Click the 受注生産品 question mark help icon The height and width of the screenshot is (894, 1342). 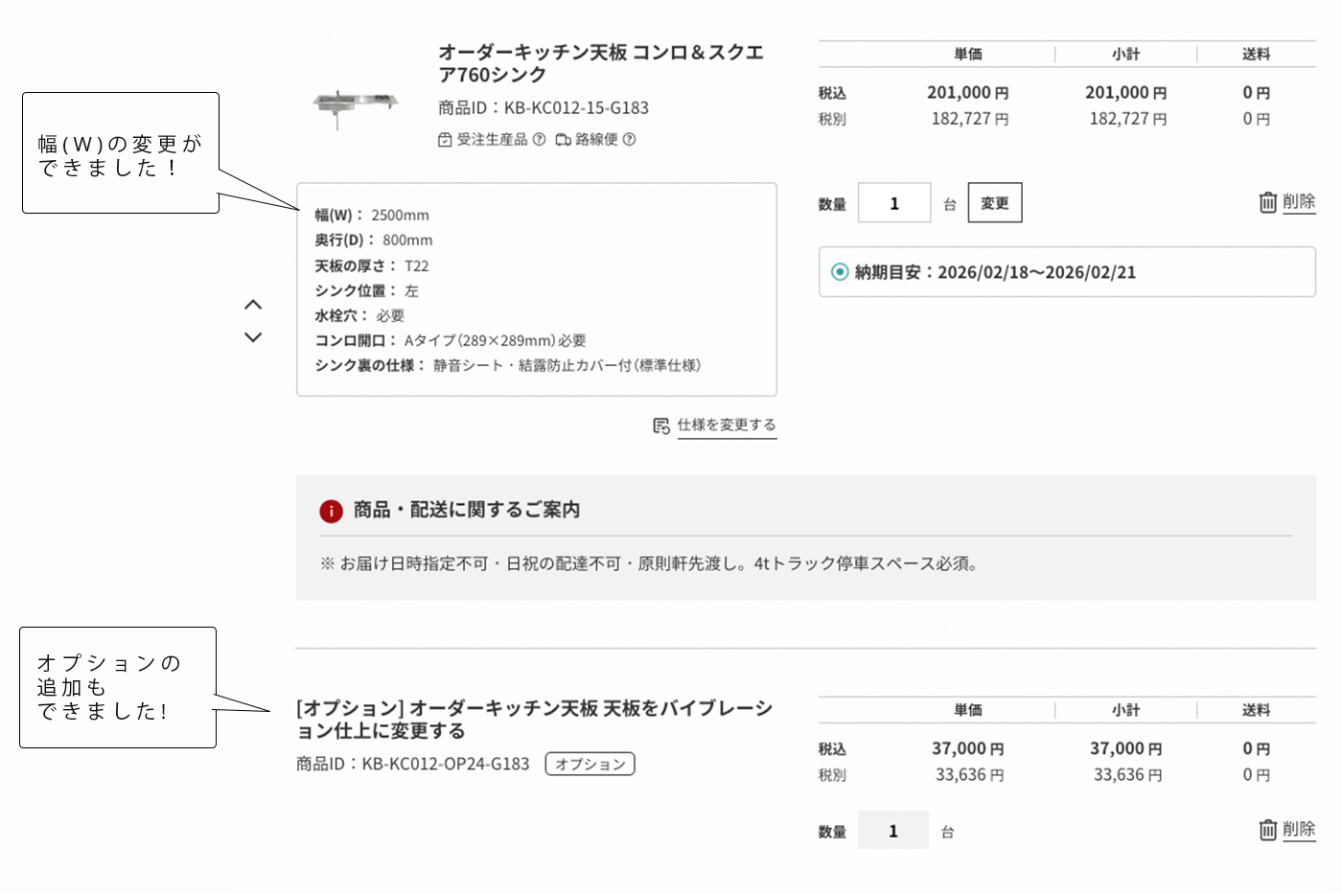point(539,140)
